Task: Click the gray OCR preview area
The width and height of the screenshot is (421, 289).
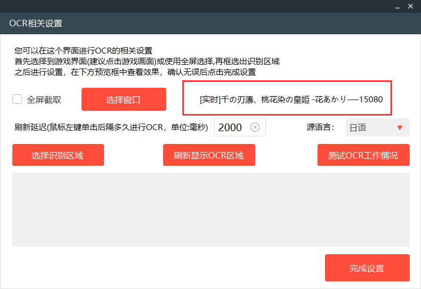Action: 211,210
